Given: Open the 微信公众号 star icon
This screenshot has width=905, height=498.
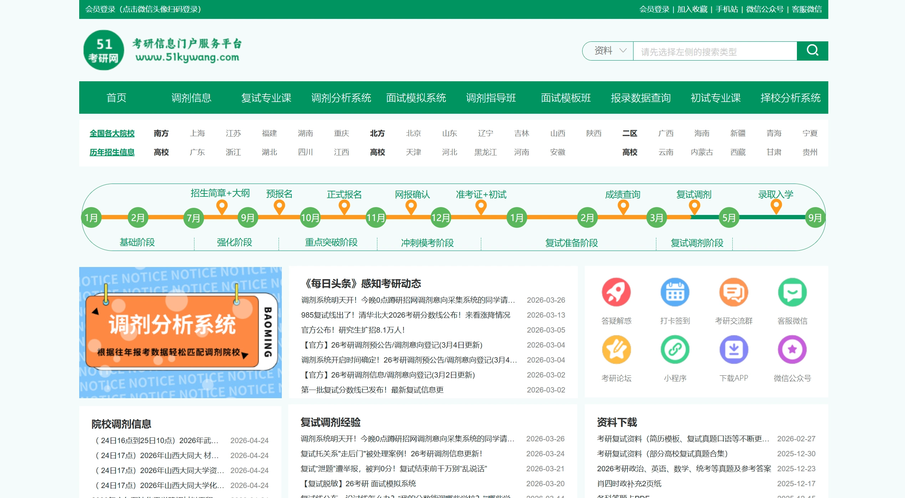Looking at the screenshot, I should click(792, 350).
